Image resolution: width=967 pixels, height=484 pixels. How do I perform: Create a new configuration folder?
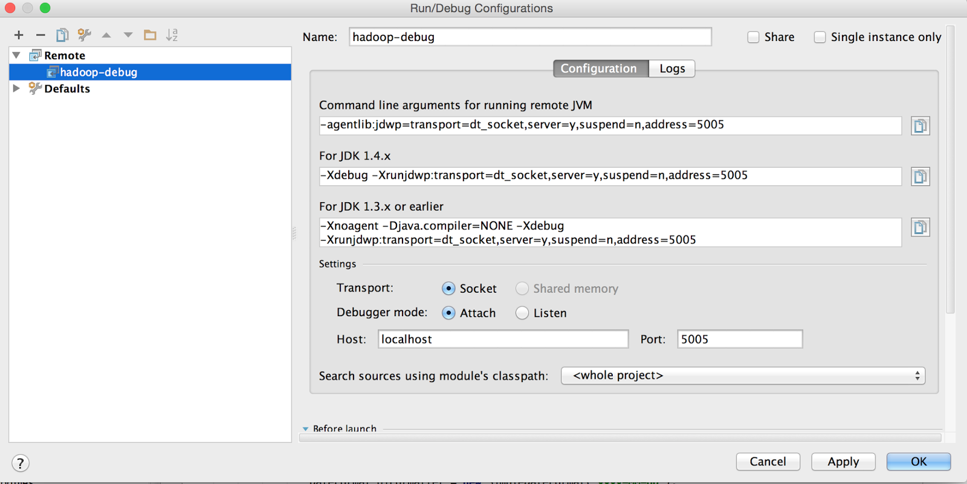pos(150,35)
